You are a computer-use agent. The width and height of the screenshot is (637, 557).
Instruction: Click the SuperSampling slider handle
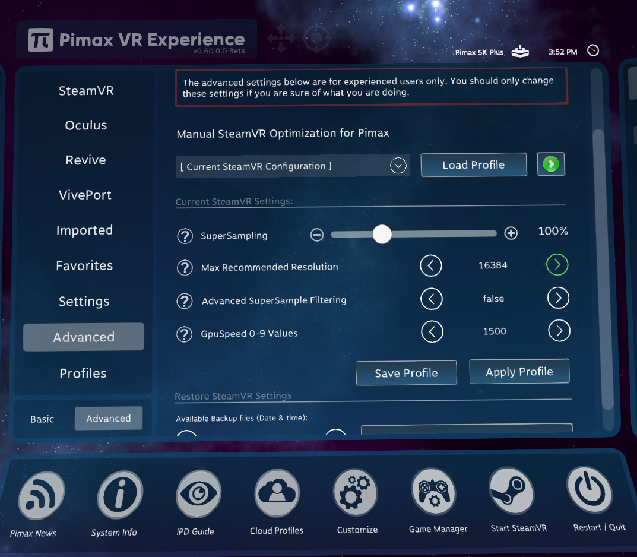(x=382, y=234)
